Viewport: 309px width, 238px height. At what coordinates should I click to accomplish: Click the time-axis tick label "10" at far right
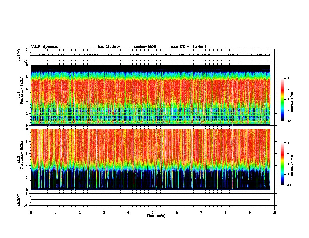tap(274, 212)
